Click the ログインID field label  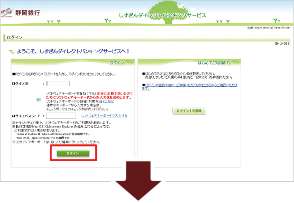pyautogui.click(x=20, y=84)
